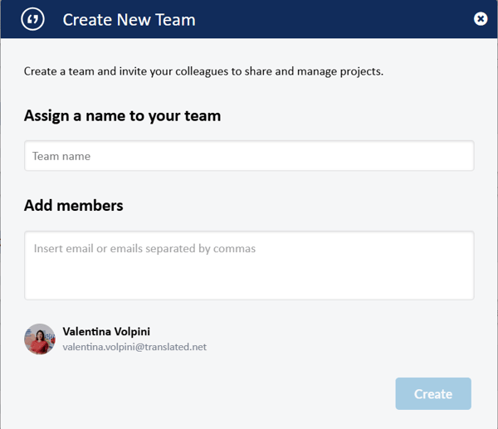Image resolution: width=498 pixels, height=429 pixels.
Task: Click the Add members heading
Action: coord(74,205)
